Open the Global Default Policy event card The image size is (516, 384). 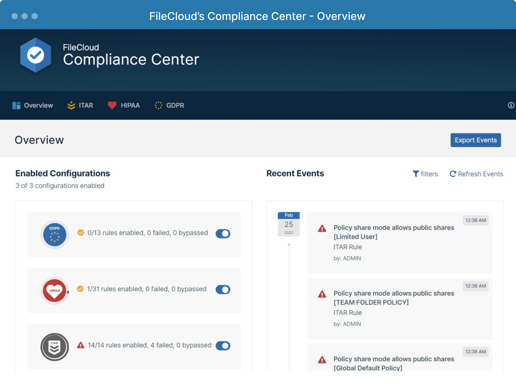[399, 357]
